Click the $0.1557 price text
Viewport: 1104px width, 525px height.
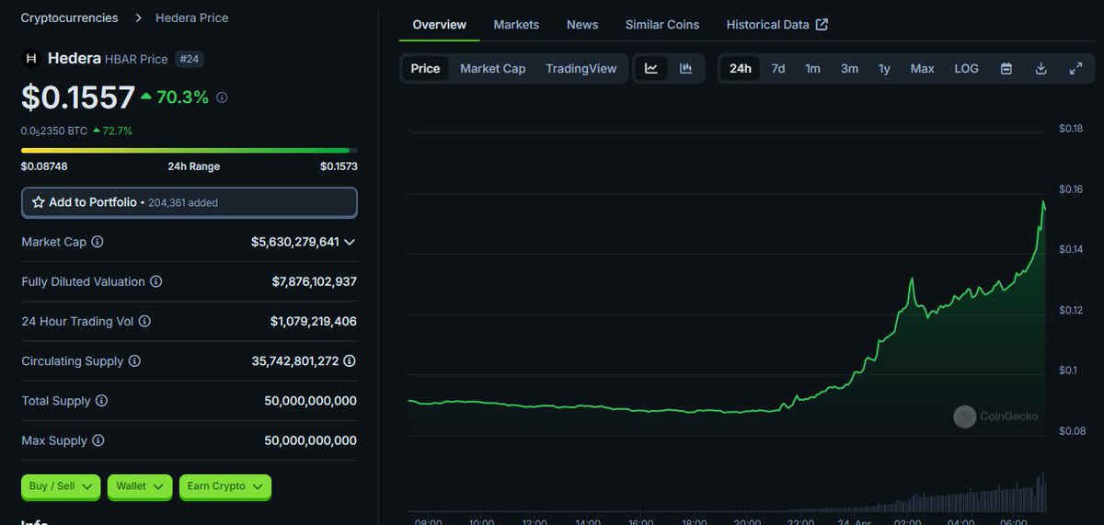pyautogui.click(x=77, y=97)
